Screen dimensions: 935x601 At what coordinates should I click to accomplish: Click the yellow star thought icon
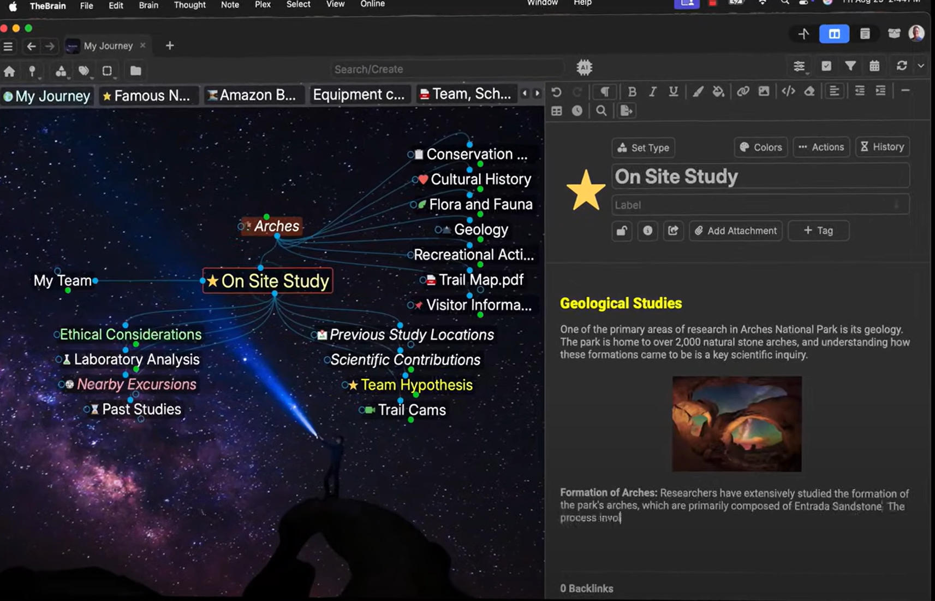(x=586, y=190)
